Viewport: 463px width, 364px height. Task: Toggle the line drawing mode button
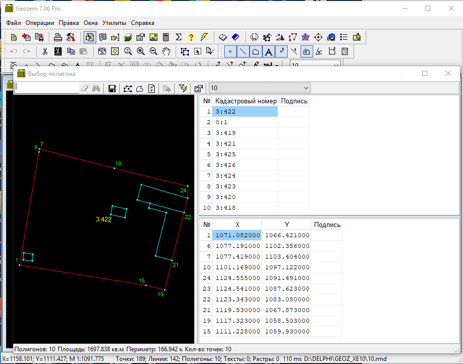point(243,51)
